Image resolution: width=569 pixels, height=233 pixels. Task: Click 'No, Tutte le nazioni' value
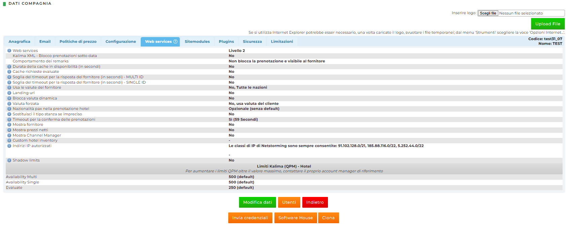click(x=248, y=87)
